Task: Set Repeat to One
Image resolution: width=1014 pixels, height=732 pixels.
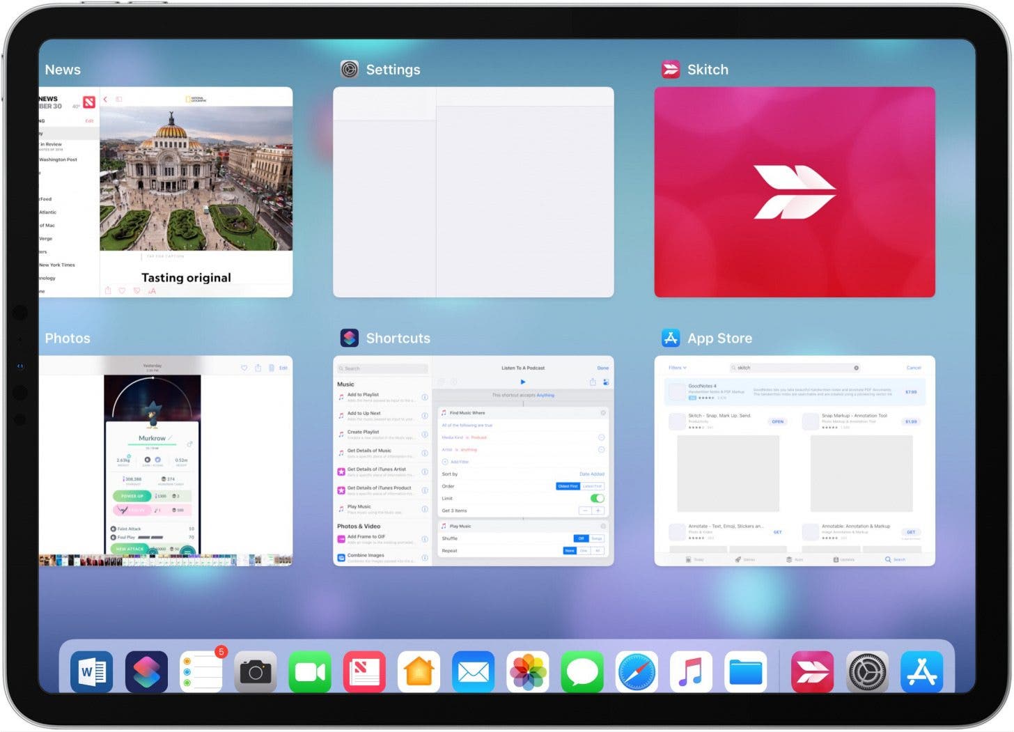Action: coord(584,551)
